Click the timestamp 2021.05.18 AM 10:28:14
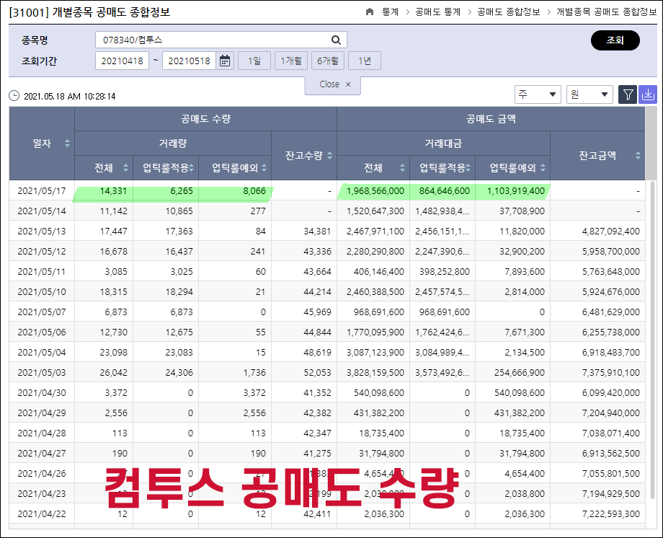The image size is (663, 538). (70, 96)
